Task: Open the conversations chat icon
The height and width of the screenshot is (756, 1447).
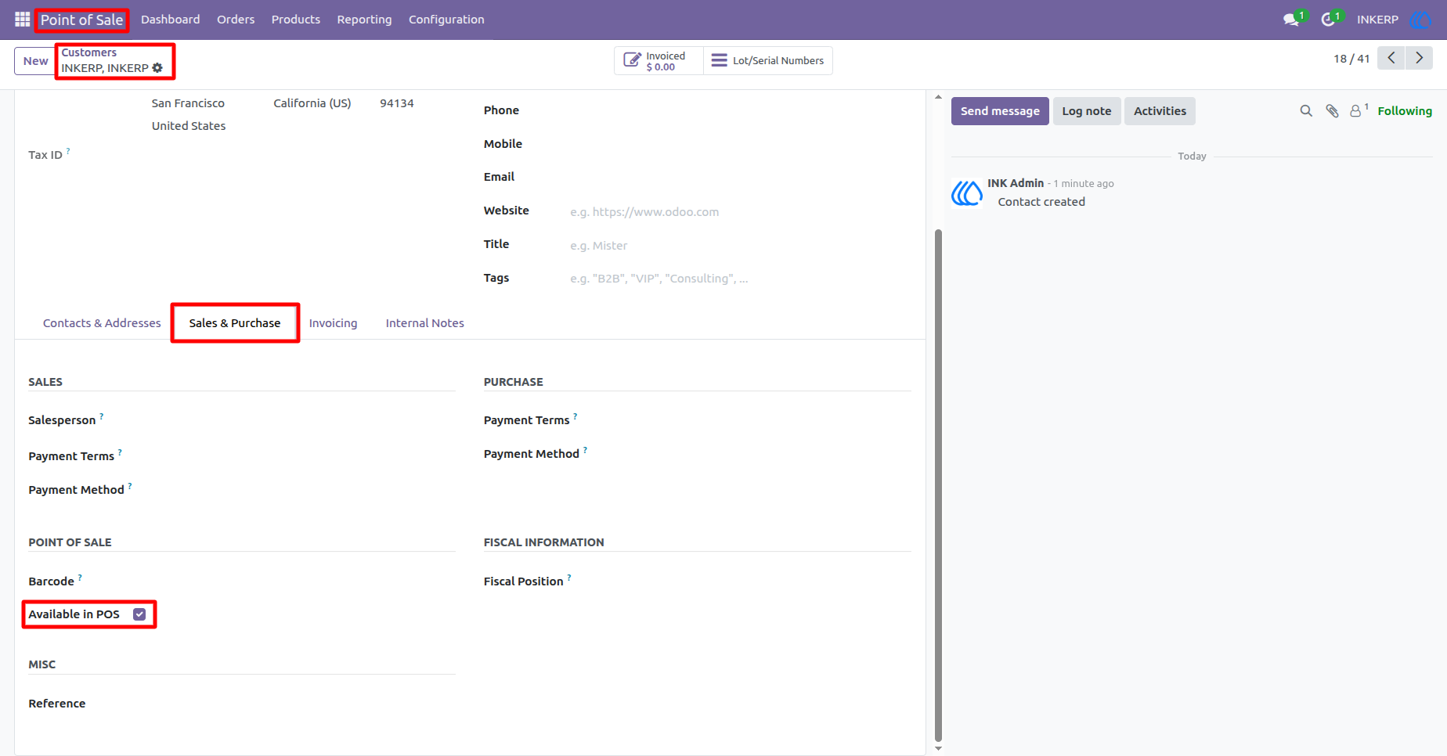Action: click(x=1291, y=20)
